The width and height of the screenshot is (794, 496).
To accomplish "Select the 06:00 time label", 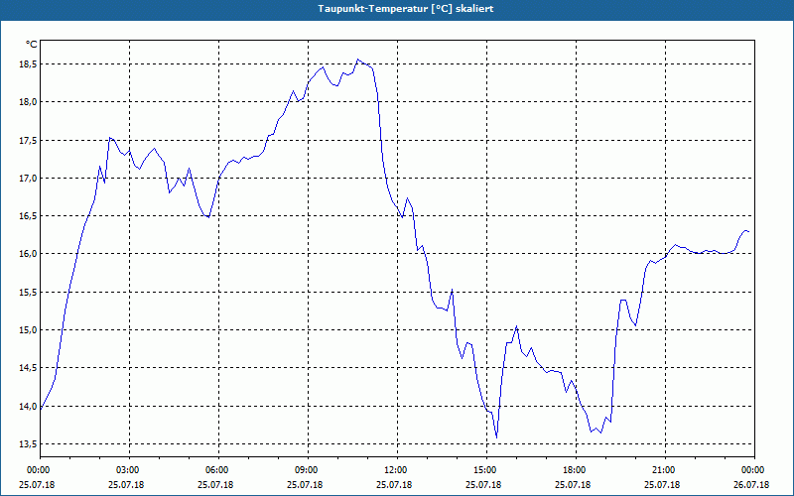I will [215, 470].
